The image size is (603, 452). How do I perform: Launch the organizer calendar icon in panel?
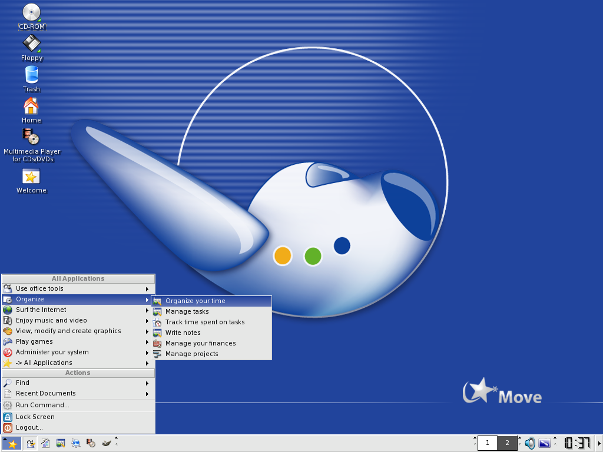click(61, 444)
